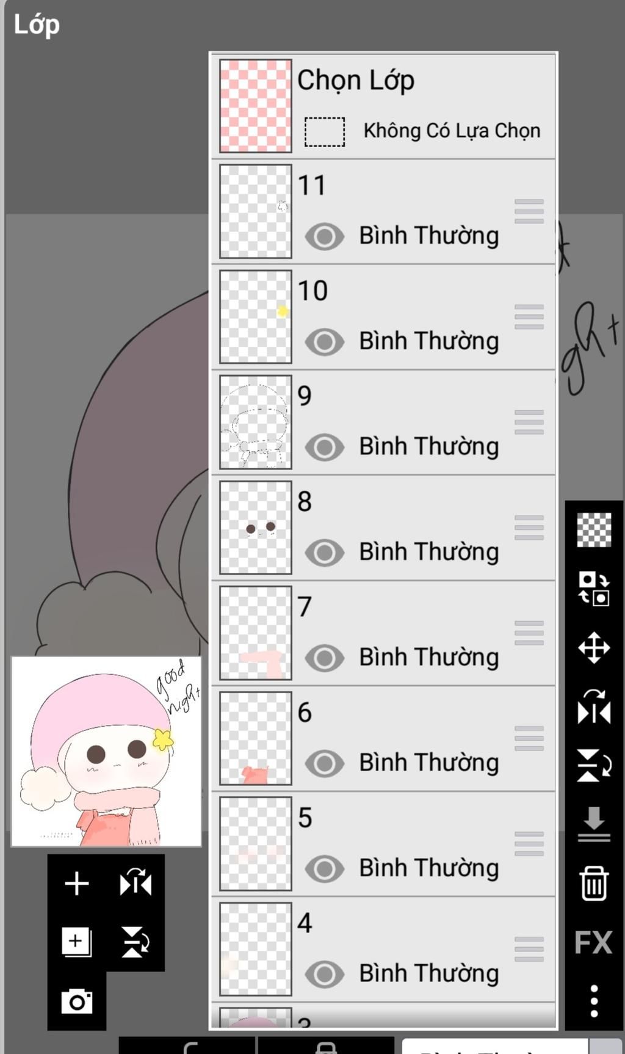625x1054 pixels.
Task: Delete layer with trash icon
Action: (x=594, y=883)
